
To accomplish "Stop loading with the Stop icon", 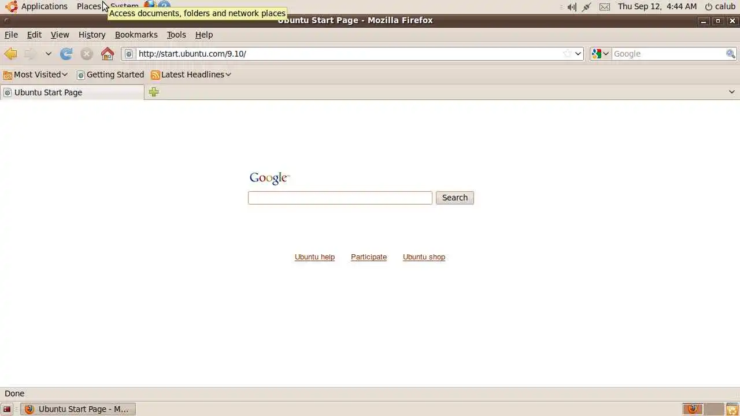I will (x=87, y=54).
